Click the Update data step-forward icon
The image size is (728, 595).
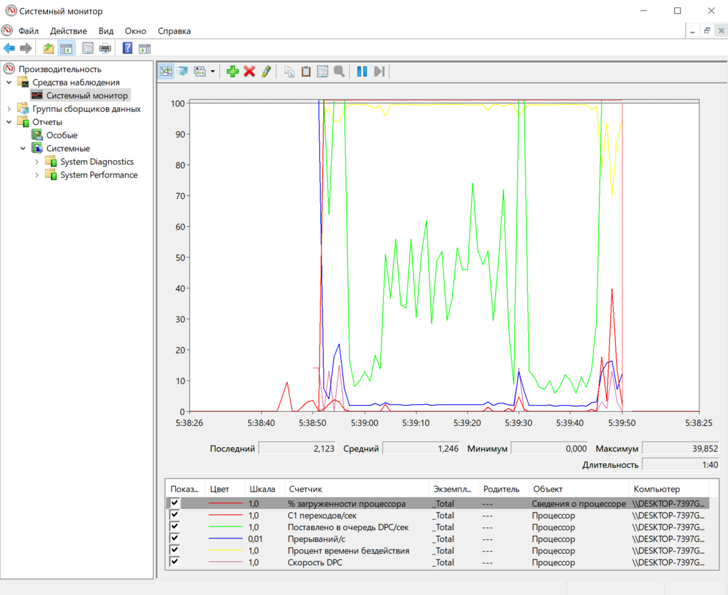379,72
